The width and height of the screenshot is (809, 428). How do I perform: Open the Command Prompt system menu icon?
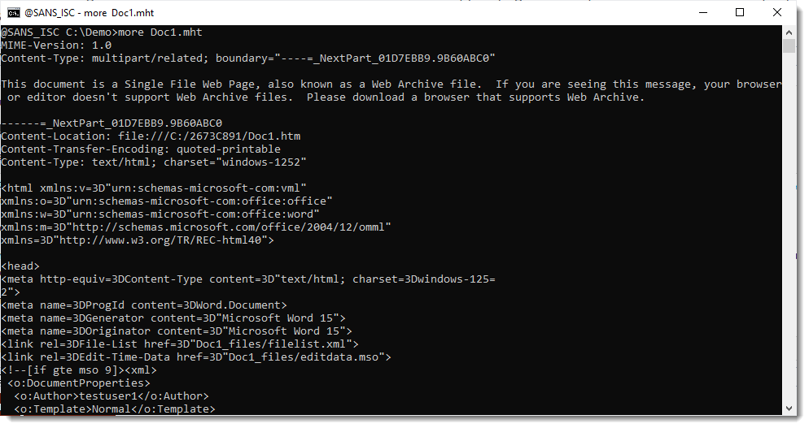point(14,12)
